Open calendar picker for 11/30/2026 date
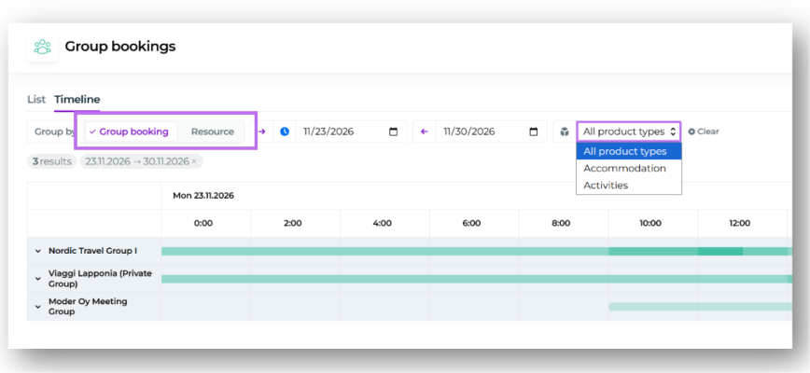Screen dimensions: 810x373 click(x=534, y=131)
